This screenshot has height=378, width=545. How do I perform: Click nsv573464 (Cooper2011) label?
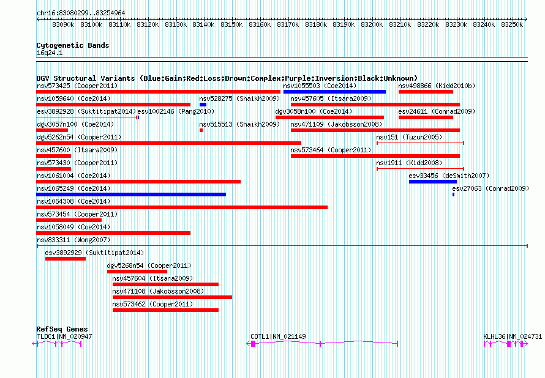click(331, 150)
